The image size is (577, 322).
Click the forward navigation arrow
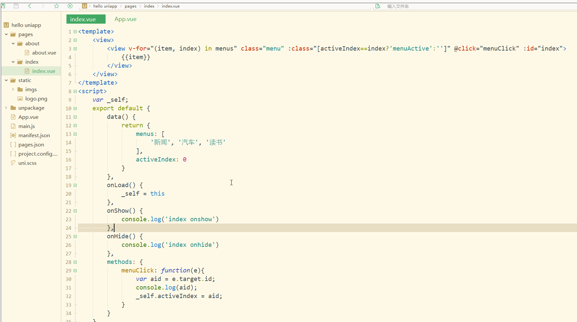point(43,6)
